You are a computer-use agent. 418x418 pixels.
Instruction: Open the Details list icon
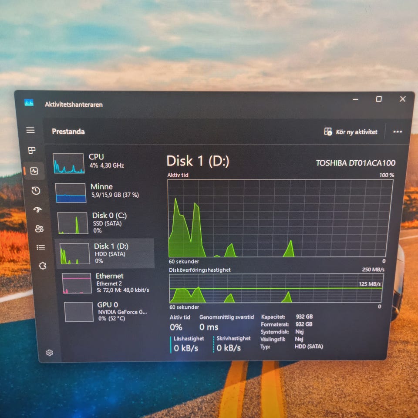pos(40,247)
